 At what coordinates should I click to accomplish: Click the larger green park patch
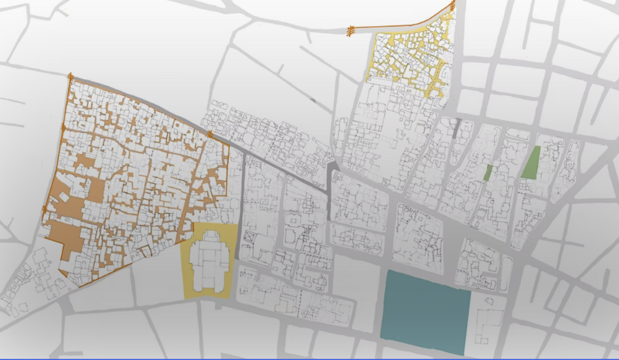(x=530, y=164)
